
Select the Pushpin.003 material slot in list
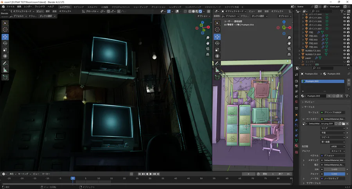323,81
